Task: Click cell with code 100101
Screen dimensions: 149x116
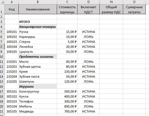Action: pyautogui.click(x=12, y=32)
